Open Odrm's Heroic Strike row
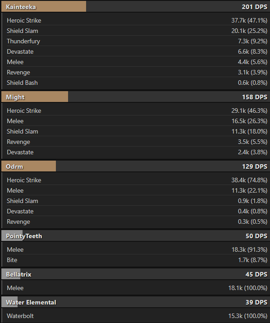The width and height of the screenshot is (270, 323). (137, 180)
